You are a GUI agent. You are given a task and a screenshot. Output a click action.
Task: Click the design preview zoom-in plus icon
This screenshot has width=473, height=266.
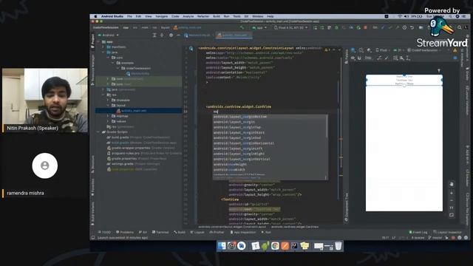click(x=452, y=193)
